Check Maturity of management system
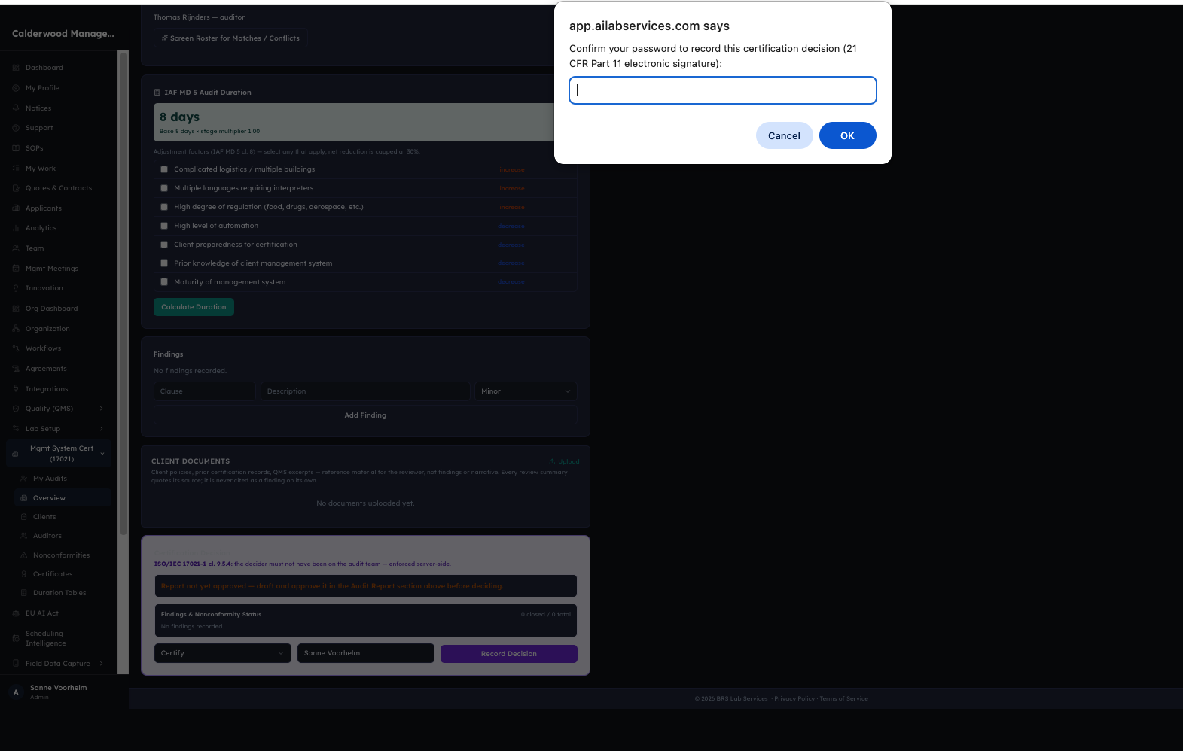 pos(164,282)
